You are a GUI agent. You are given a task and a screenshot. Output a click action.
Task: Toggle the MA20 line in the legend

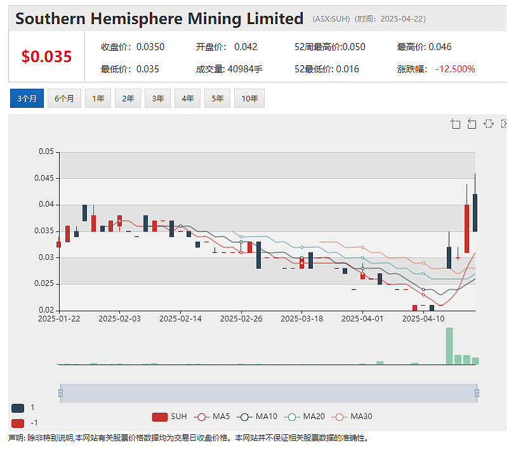pos(305,417)
